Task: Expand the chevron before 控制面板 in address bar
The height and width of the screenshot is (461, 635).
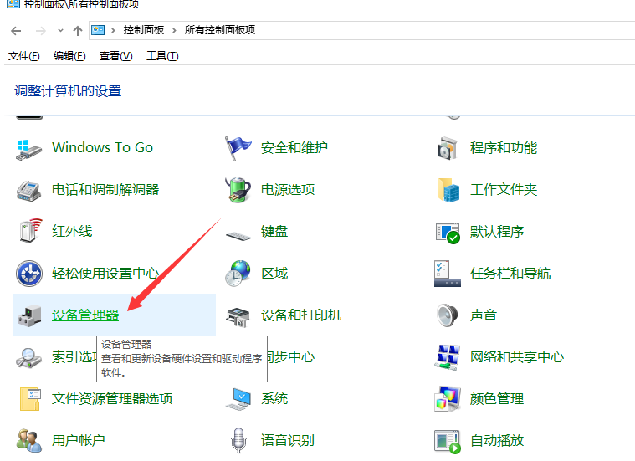Action: (114, 30)
